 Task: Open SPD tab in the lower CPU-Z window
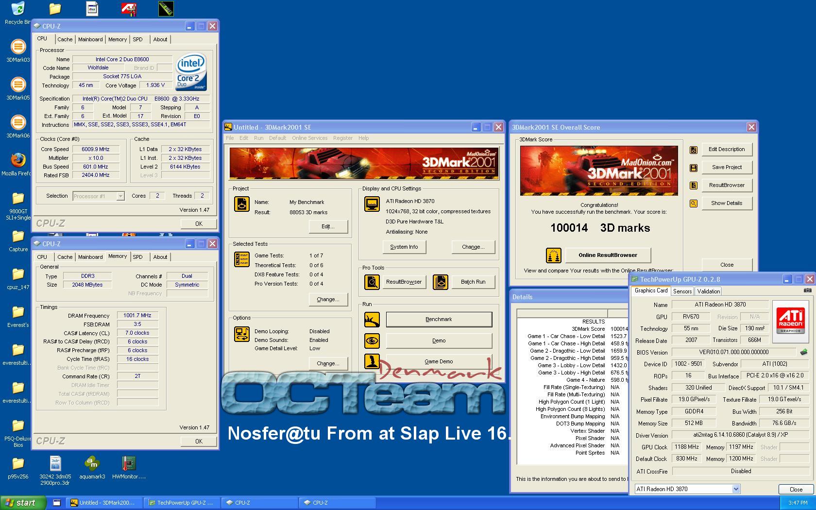pyautogui.click(x=138, y=257)
